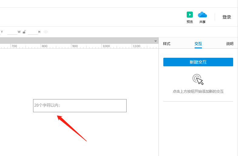Click the H height input field
Screen dimensions: 238x156
pos(33,32)
